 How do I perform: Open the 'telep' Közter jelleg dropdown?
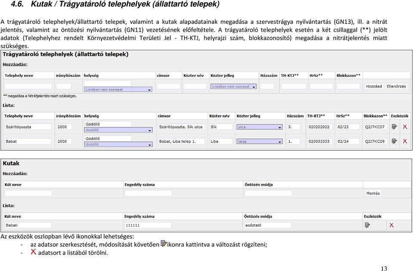point(259,141)
